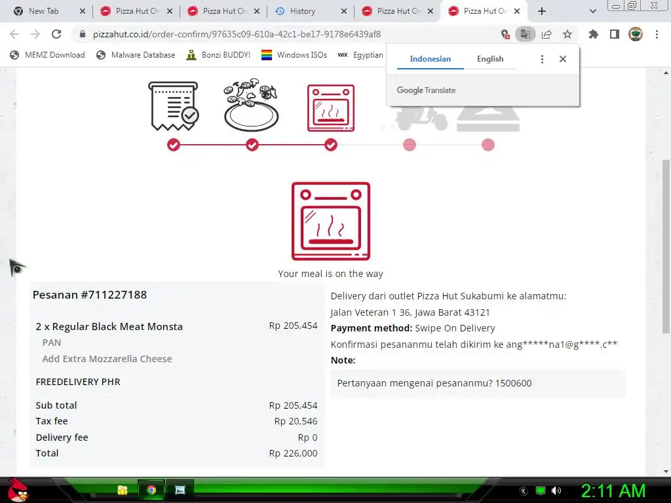Open the Google Translate address bar icon
This screenshot has height=503, width=671.
pyautogui.click(x=526, y=34)
